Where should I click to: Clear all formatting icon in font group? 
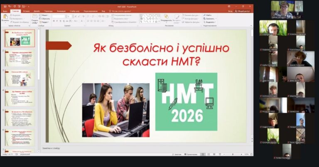[83, 16]
